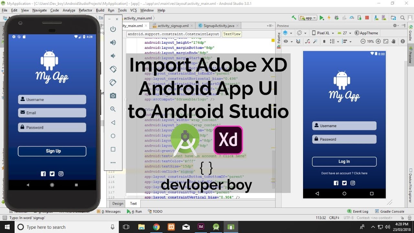This screenshot has height=233, width=414.
Task: Open API 27 version dropdown
Action: 344,33
